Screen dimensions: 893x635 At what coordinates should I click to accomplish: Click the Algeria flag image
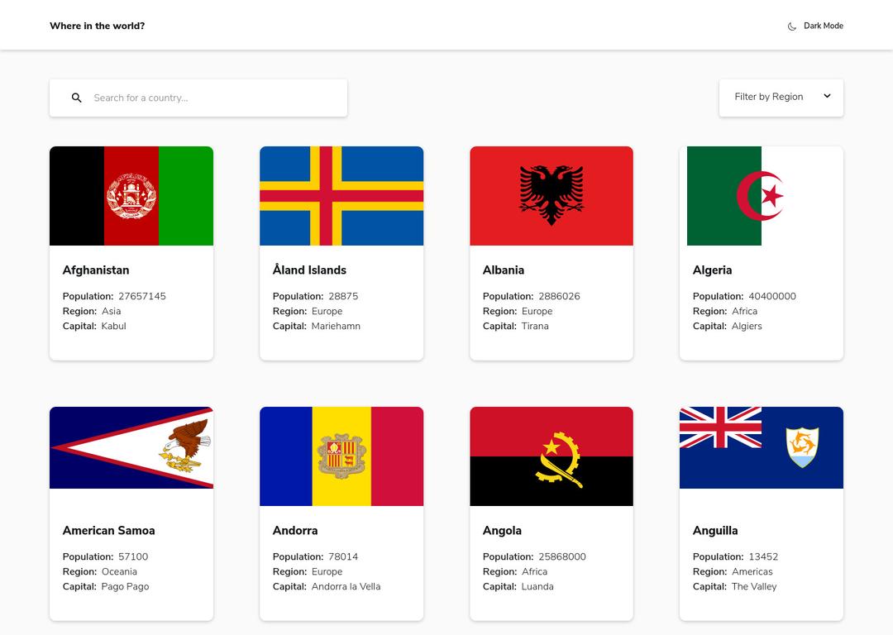click(762, 196)
